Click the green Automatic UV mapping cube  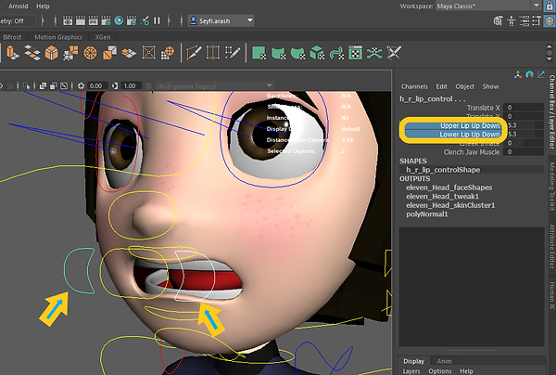click(317, 53)
